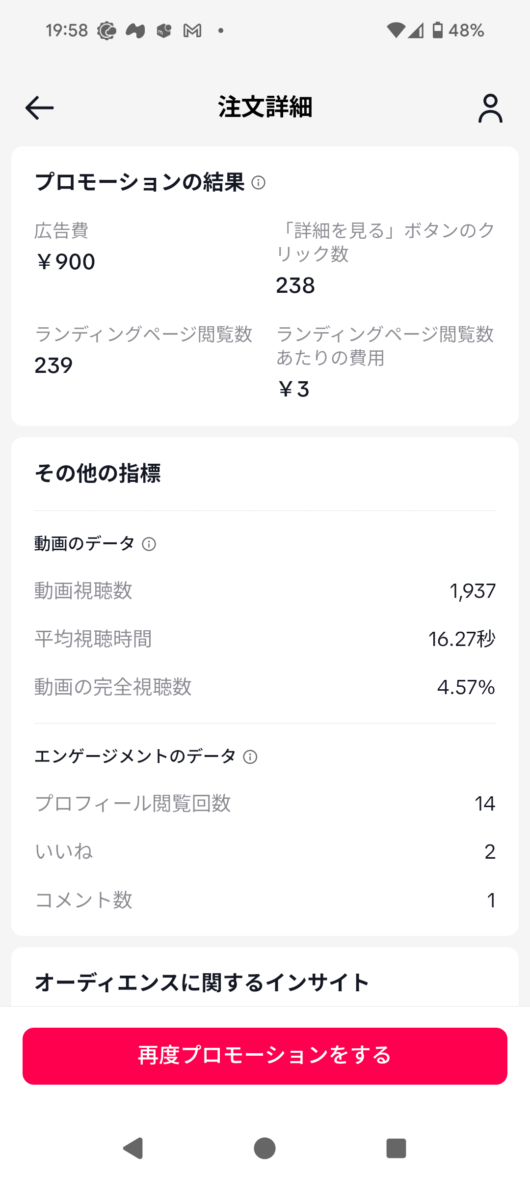Viewport: 530px width, 1179px height.
Task: Tap the 動画の完全視聴数 row
Action: (265, 687)
